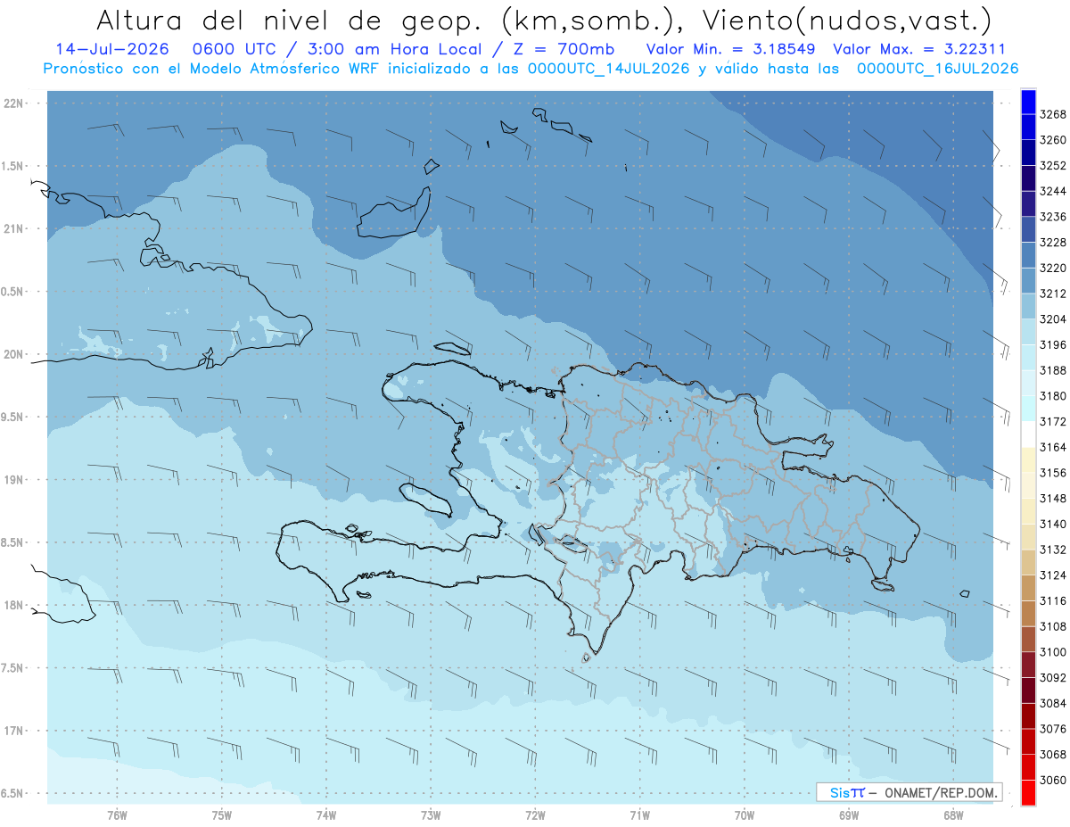Click the '73W' longitude axis label
Viewport: 1070px width, 827px height.
(x=431, y=815)
